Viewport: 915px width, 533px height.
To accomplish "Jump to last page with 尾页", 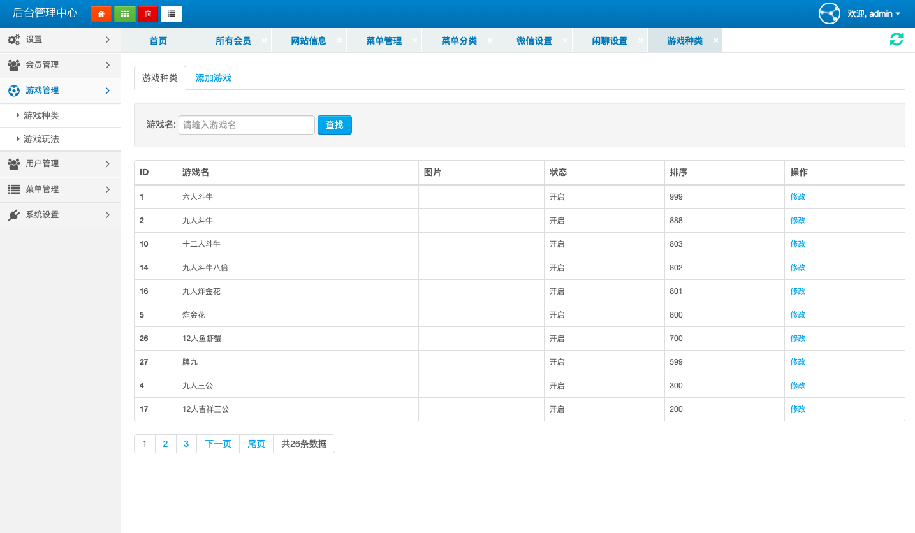I will click(x=256, y=444).
